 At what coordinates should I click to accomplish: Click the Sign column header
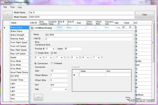[118, 23]
